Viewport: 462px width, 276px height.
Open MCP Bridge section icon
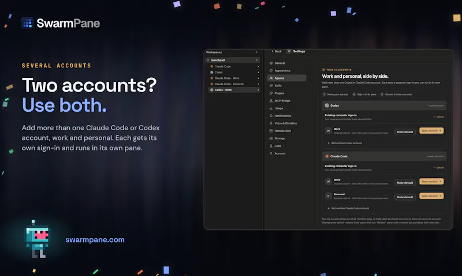coord(271,100)
